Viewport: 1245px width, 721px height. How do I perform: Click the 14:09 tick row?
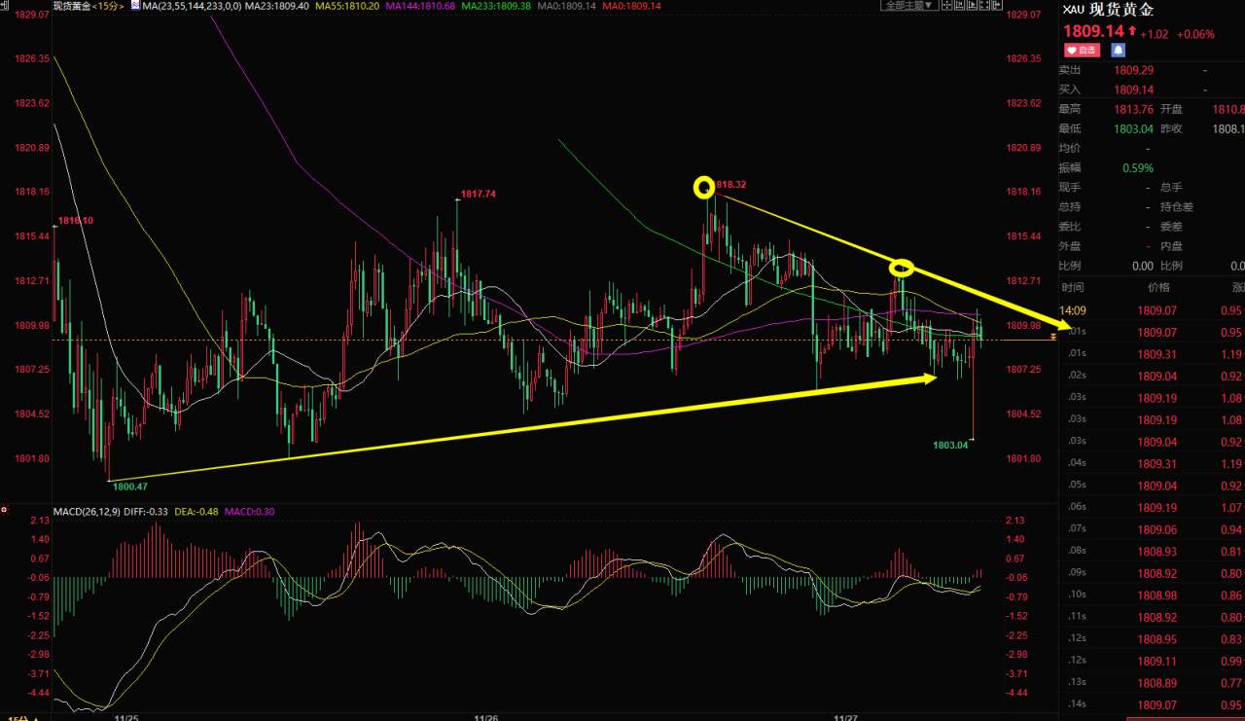coord(1152,310)
